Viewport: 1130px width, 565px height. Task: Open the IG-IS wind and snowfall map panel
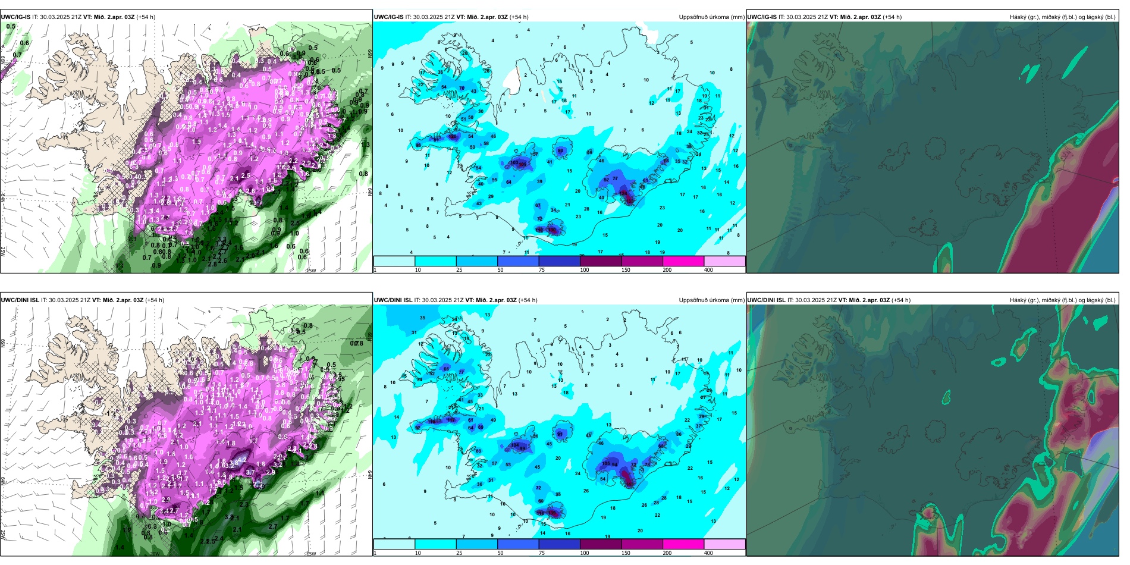186,147
